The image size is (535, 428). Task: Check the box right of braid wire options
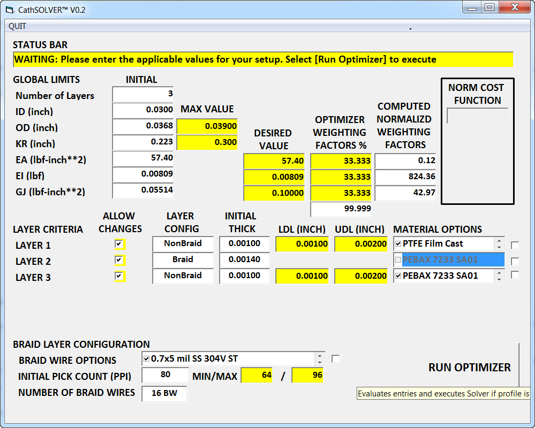coord(335,359)
